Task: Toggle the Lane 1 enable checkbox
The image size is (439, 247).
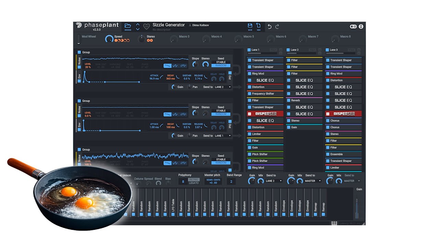Action: tap(249, 50)
